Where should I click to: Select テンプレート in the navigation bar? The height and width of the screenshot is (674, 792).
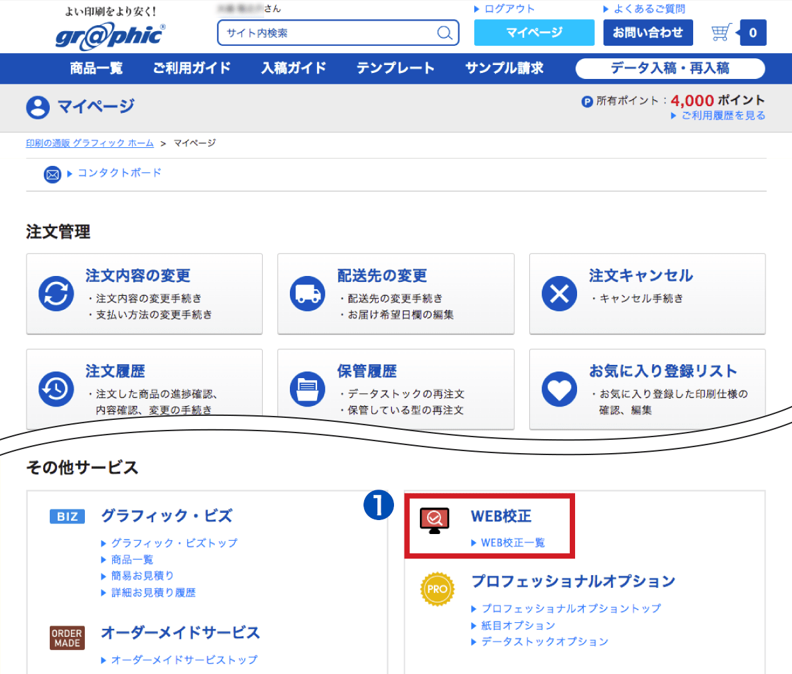[395, 68]
